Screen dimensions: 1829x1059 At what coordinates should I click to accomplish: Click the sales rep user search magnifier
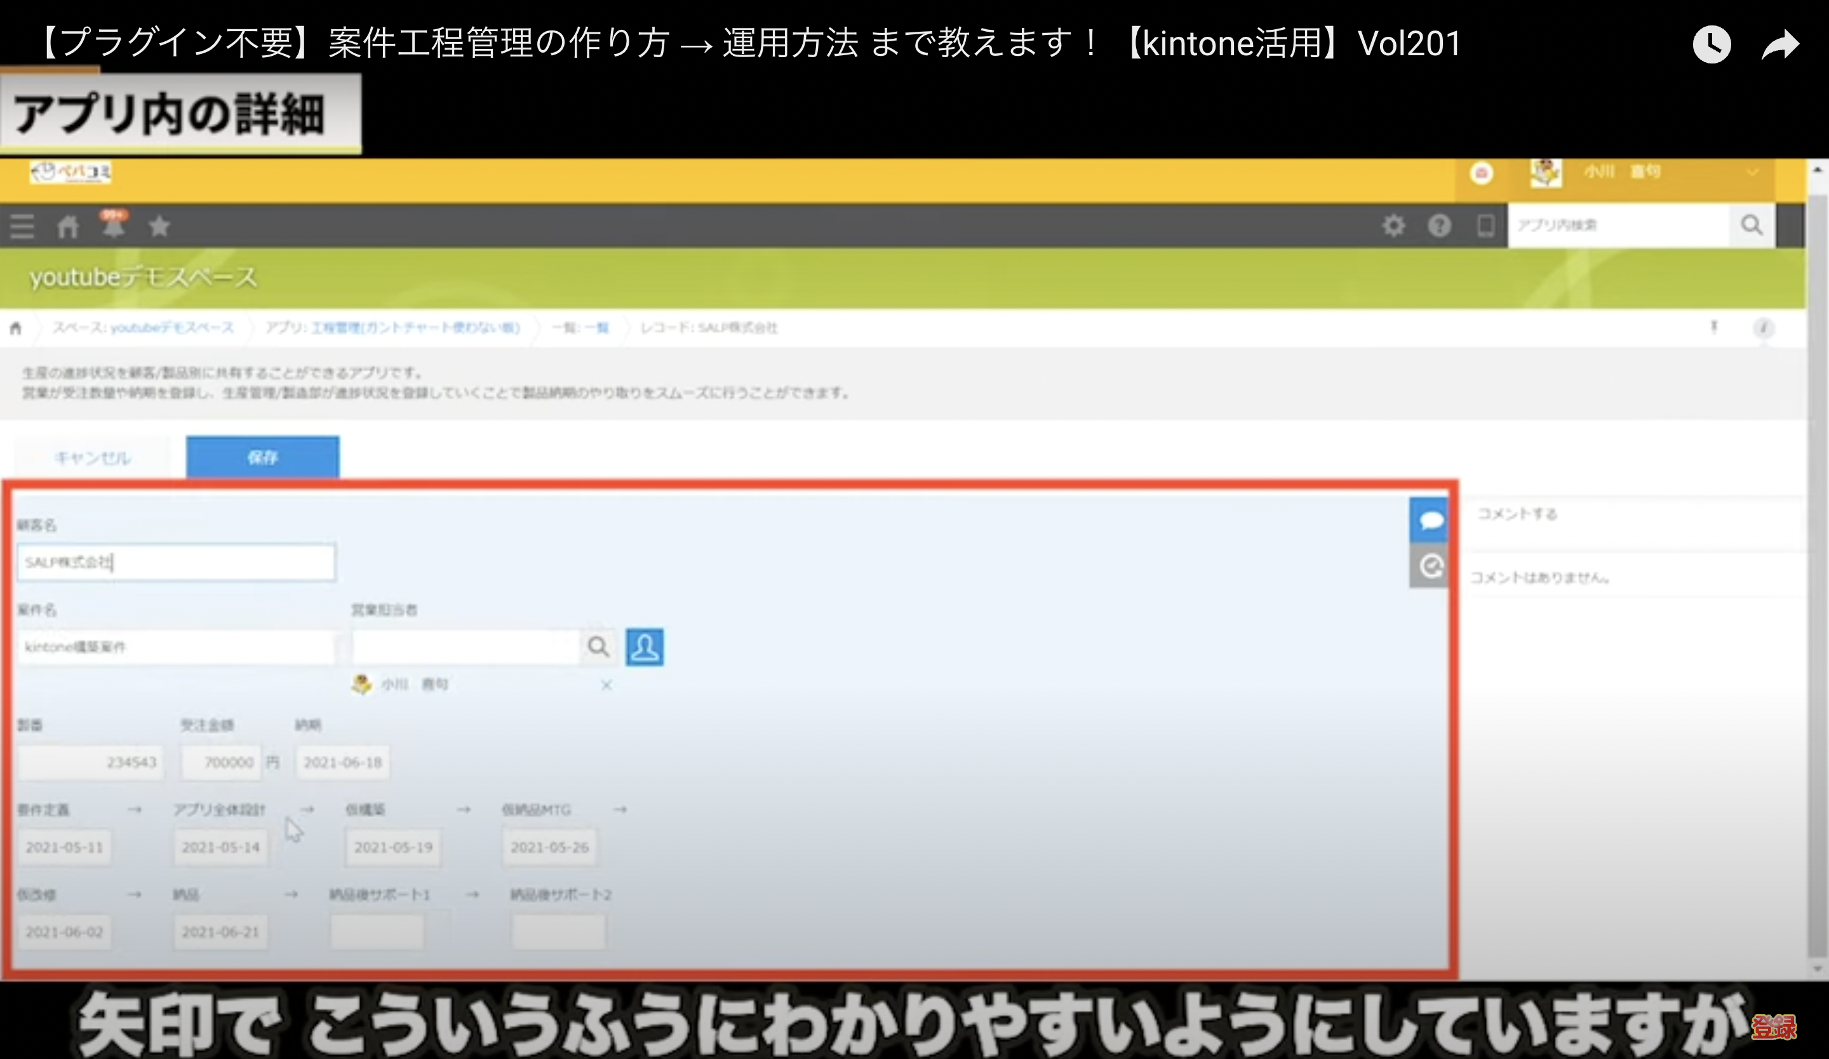click(x=598, y=646)
